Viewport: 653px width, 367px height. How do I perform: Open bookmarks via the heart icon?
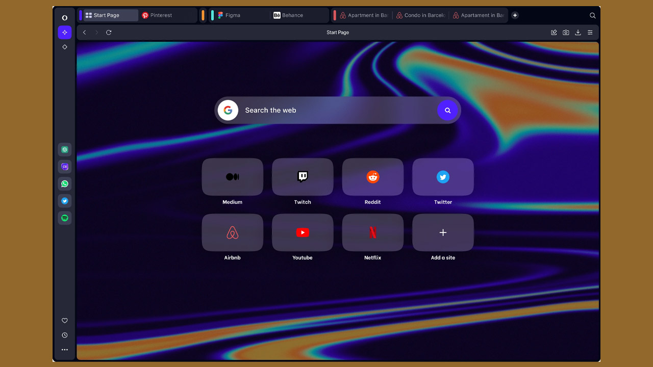point(65,321)
